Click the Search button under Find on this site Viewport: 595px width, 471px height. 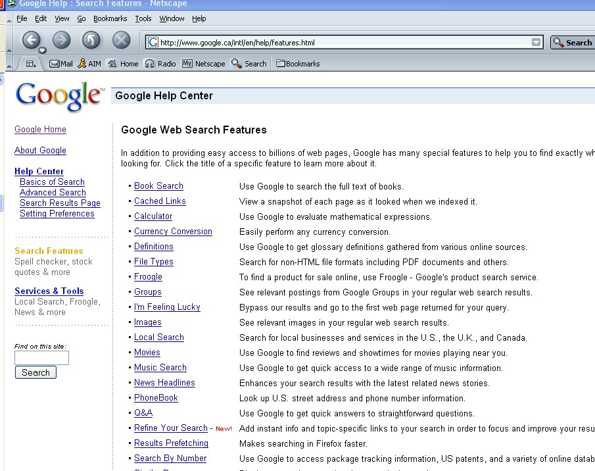click(x=36, y=372)
